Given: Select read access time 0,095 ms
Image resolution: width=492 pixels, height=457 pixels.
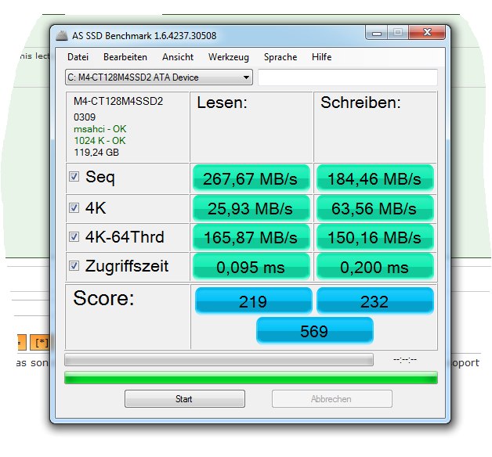Looking at the screenshot, I should 251,267.
